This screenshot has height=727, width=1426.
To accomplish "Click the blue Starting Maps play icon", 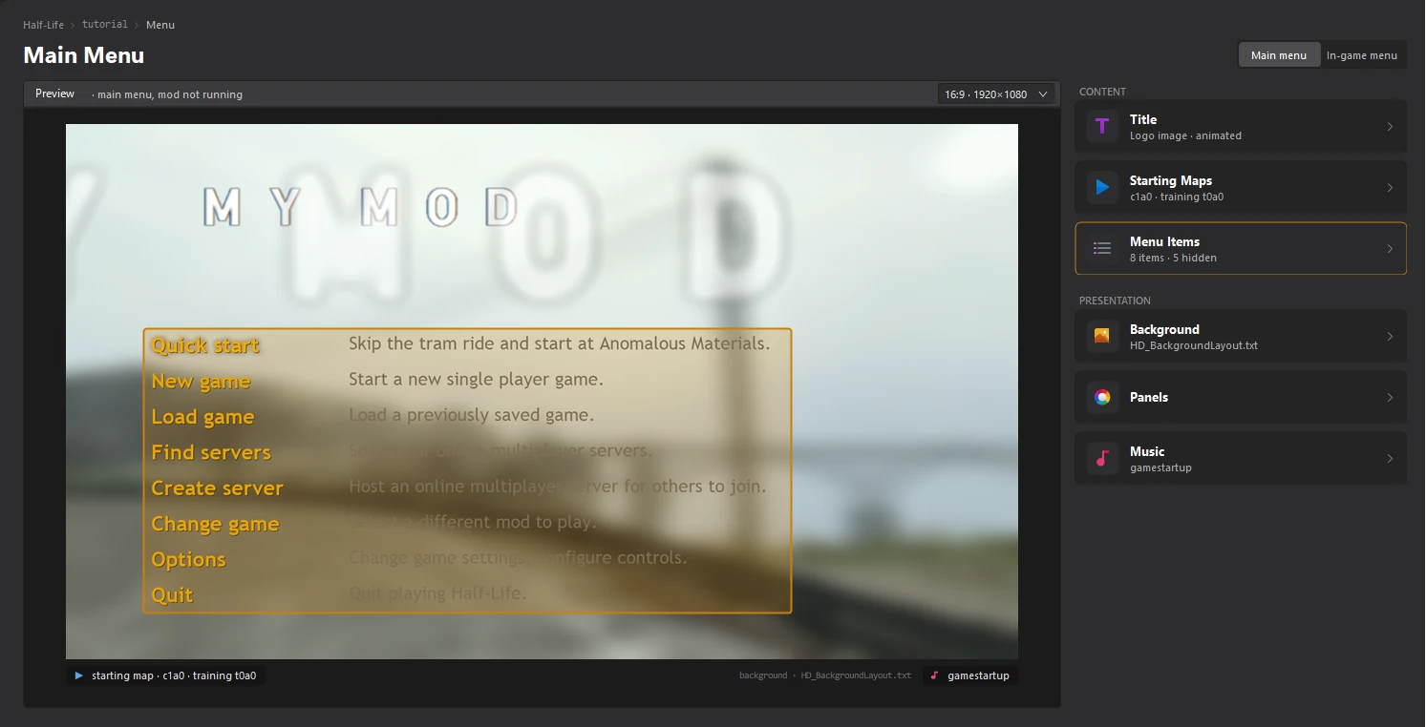I will tap(1102, 187).
